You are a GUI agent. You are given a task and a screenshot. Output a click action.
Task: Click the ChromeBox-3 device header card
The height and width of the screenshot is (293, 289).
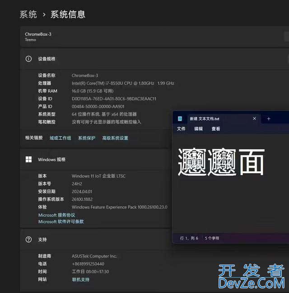(x=155, y=37)
